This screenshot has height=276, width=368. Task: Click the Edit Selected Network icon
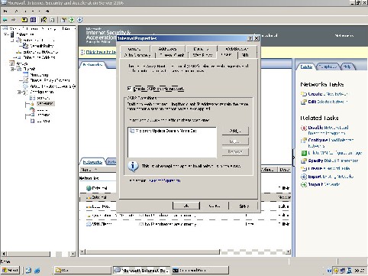pyautogui.click(x=304, y=102)
